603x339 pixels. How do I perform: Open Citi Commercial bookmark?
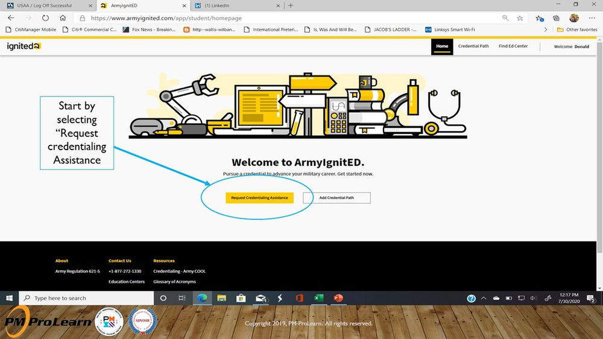(x=90, y=30)
